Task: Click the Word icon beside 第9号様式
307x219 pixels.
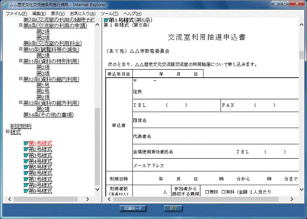Action: click(x=26, y=191)
